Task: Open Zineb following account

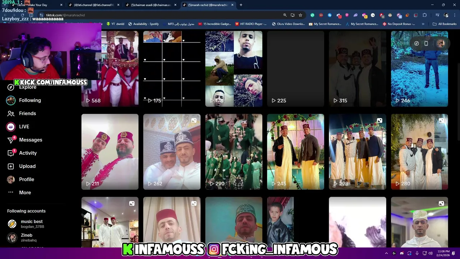Action: tap(22, 237)
